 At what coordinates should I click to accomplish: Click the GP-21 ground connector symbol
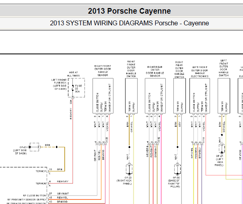click(x=222, y=148)
